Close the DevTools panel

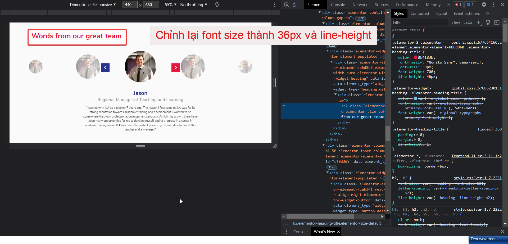click(x=502, y=4)
